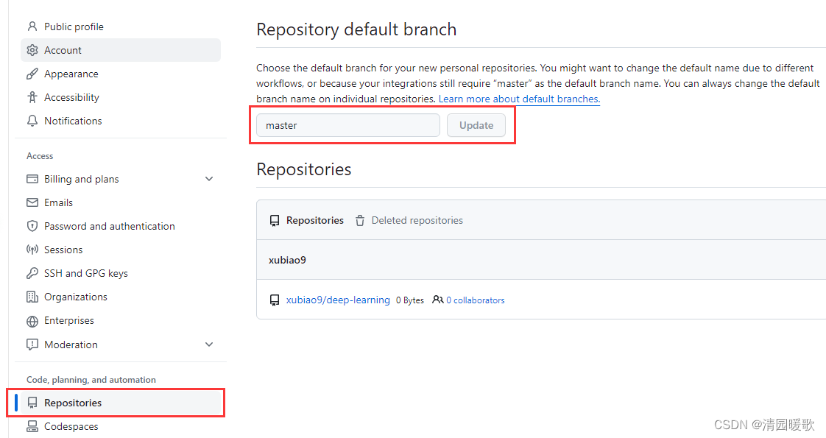Click the SSH and GPG key icon
This screenshot has height=438, width=826.
[x=32, y=273]
